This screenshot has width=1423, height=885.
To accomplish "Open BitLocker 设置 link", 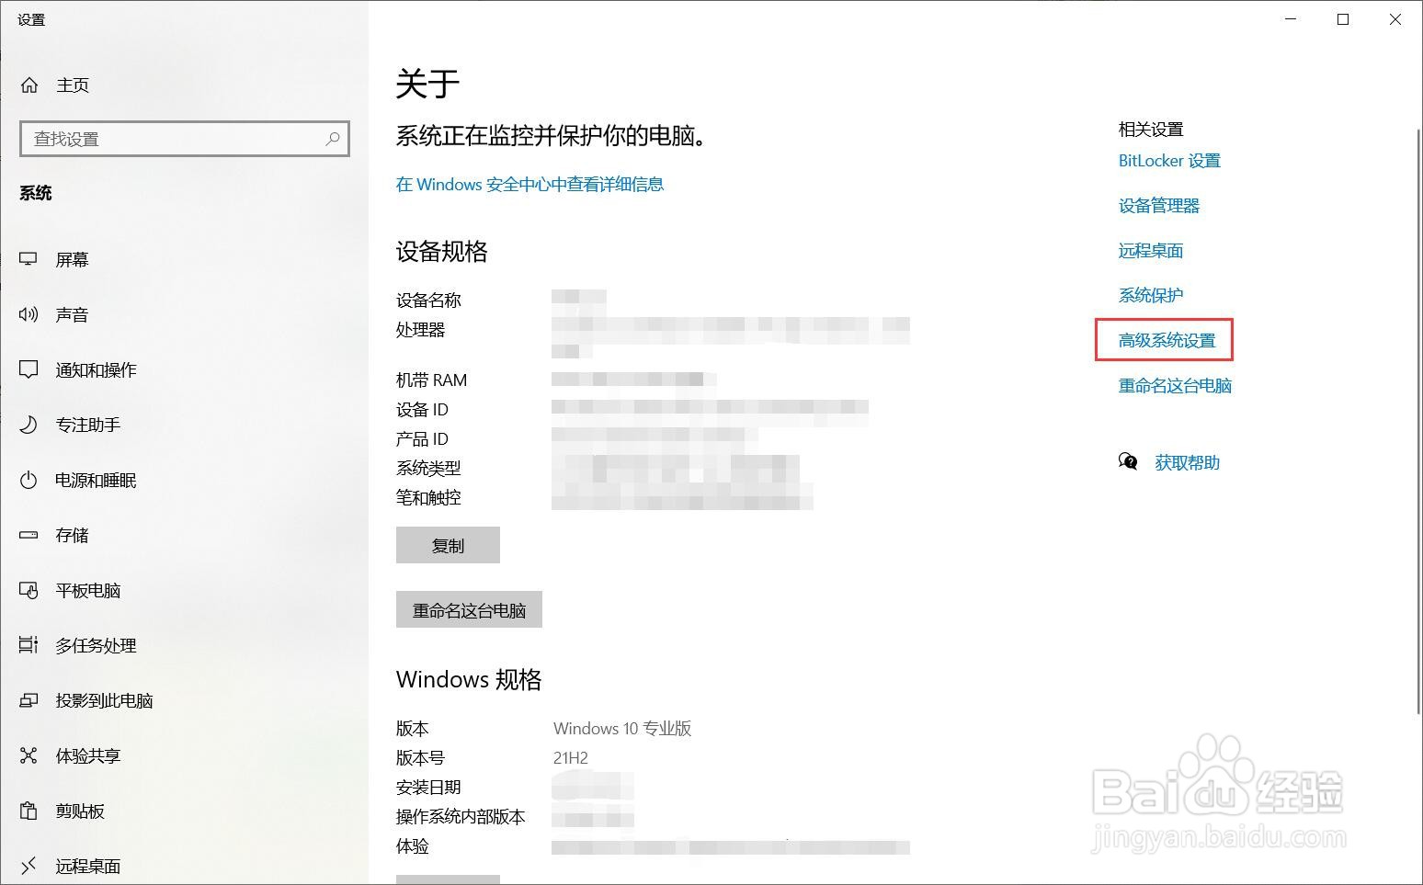I will click(x=1169, y=161).
